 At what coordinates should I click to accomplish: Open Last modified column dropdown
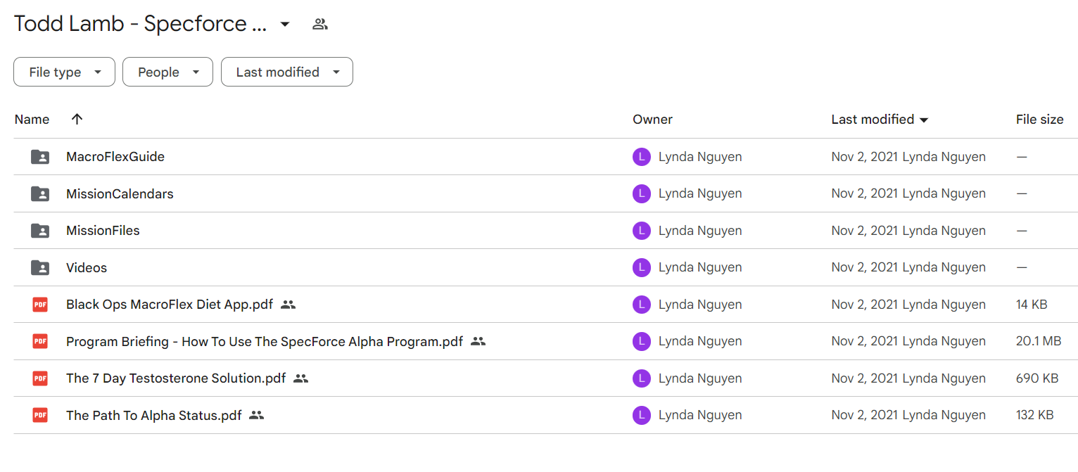pyautogui.click(x=924, y=120)
